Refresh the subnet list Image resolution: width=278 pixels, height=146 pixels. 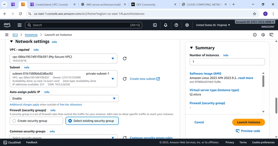click(x=125, y=79)
